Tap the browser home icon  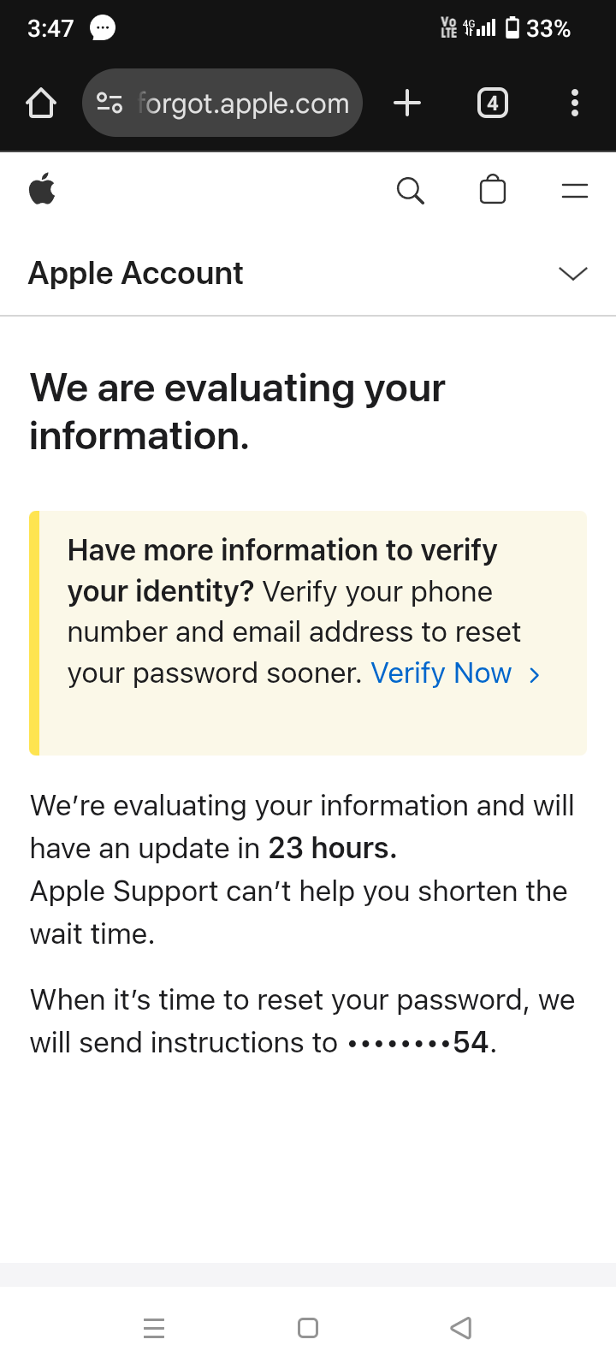[41, 104]
